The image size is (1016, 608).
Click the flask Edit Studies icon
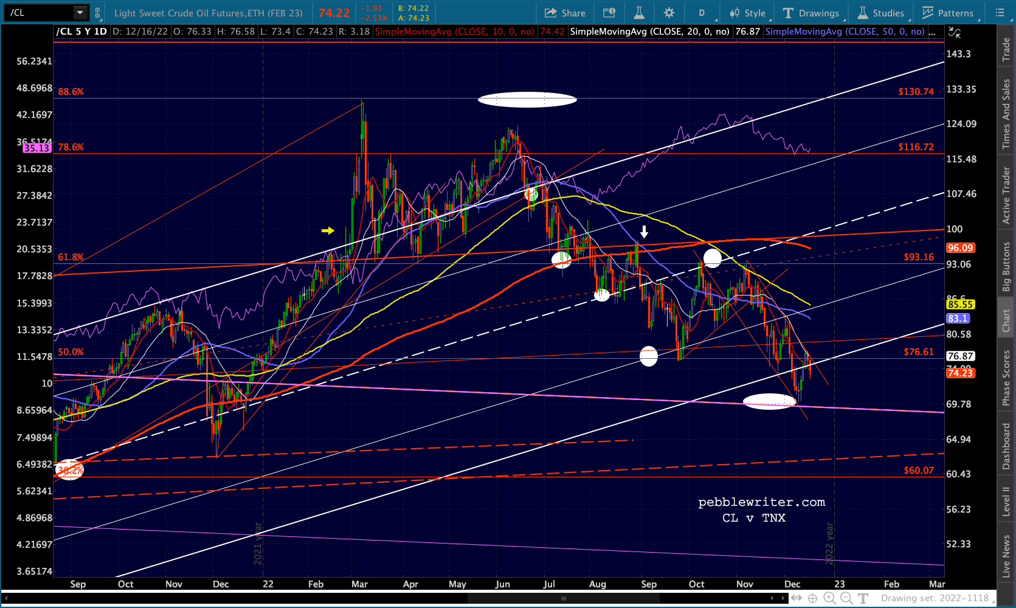click(639, 13)
